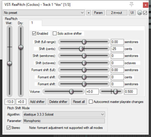The image size is (151, 137).
Task: Click the wet/dry mix knob
Action: [x=139, y=13]
